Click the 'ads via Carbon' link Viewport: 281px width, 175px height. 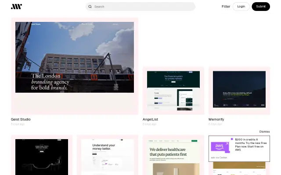pos(219,157)
